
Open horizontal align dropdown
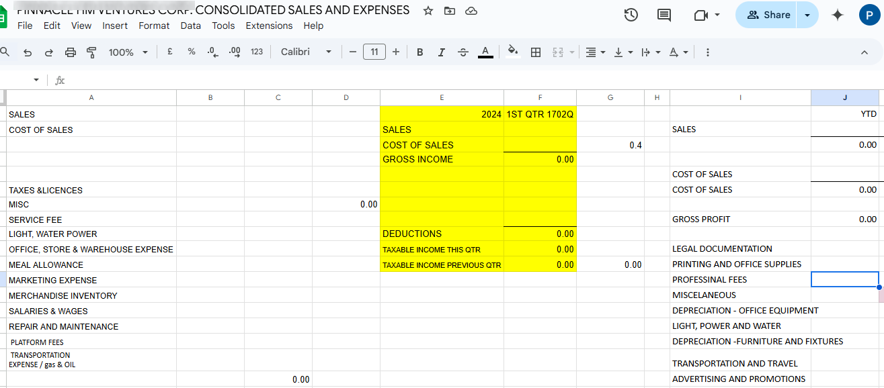[x=595, y=52]
